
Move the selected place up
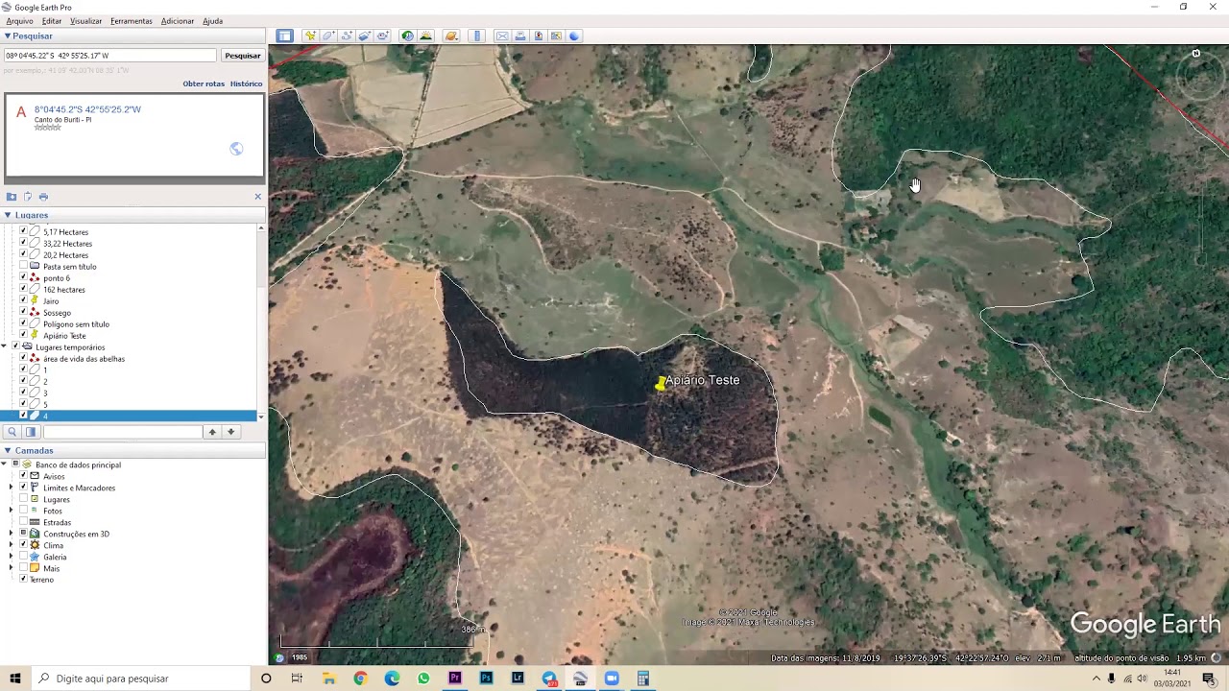point(212,432)
